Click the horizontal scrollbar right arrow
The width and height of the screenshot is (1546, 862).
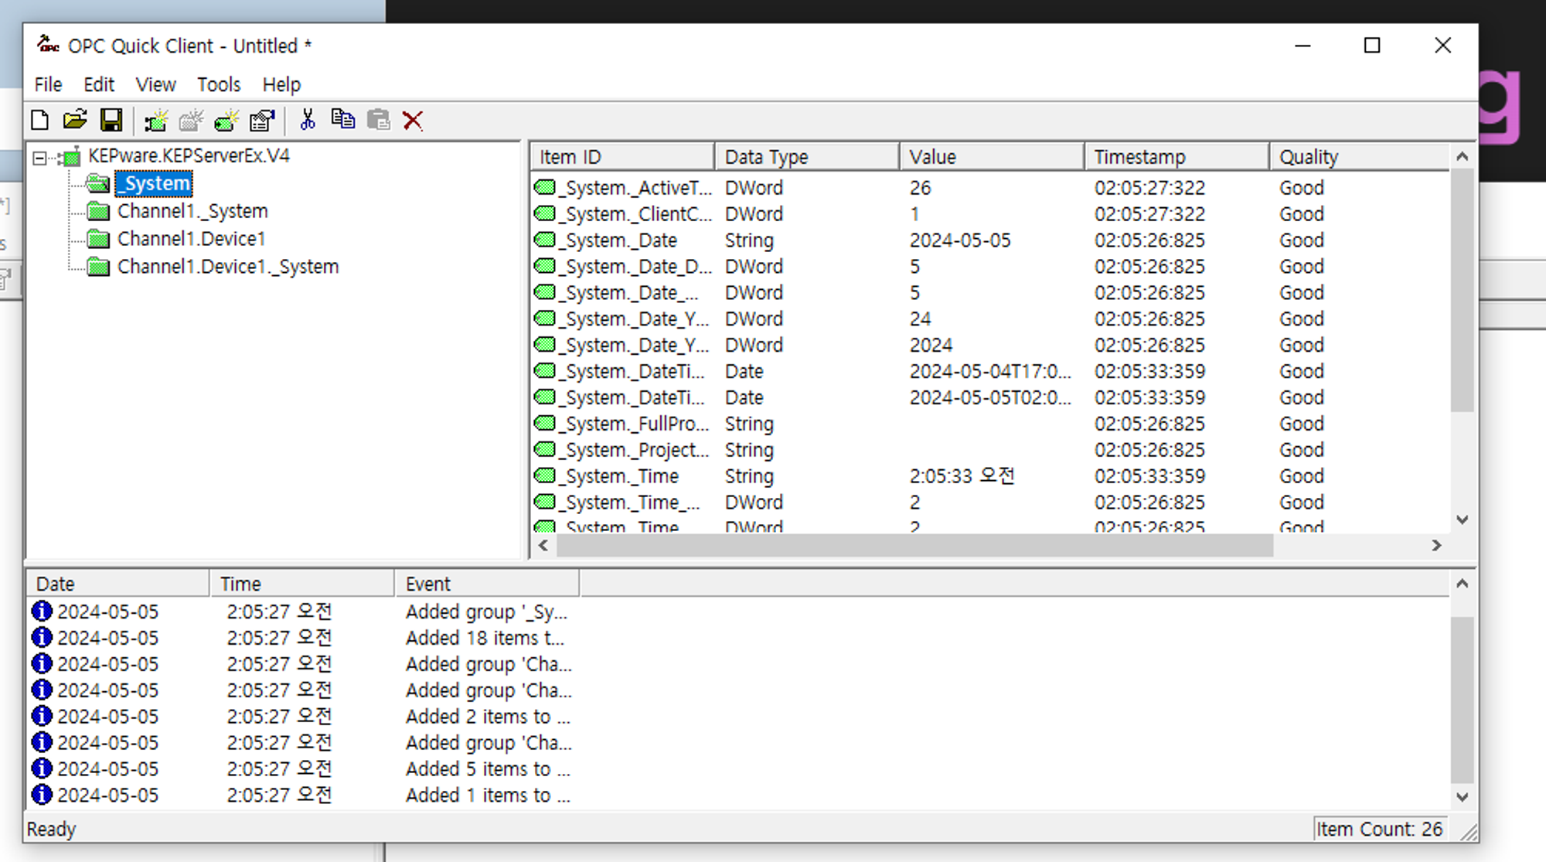point(1436,545)
